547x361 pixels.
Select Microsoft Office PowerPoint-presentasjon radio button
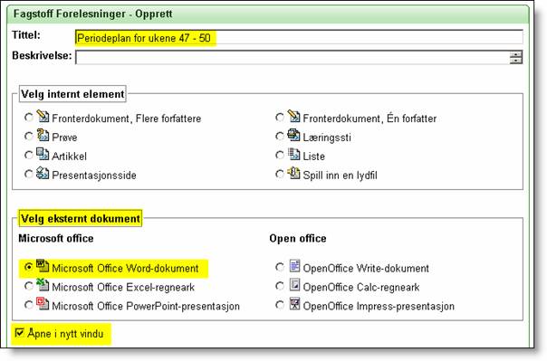click(29, 305)
